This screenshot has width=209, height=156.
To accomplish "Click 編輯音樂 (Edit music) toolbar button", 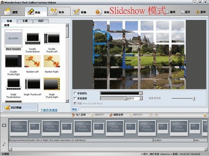I will [x=116, y=115].
